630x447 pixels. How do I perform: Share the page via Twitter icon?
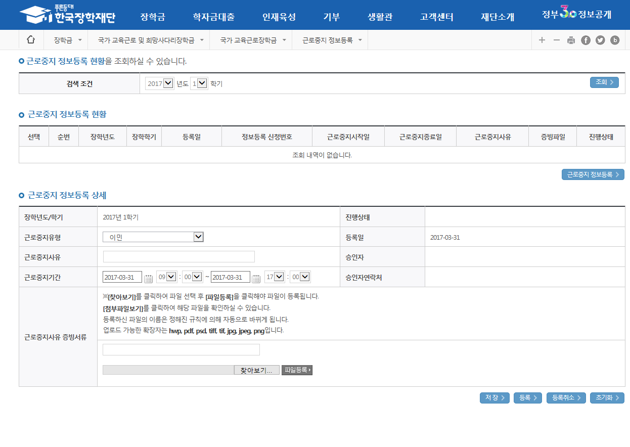tap(600, 40)
